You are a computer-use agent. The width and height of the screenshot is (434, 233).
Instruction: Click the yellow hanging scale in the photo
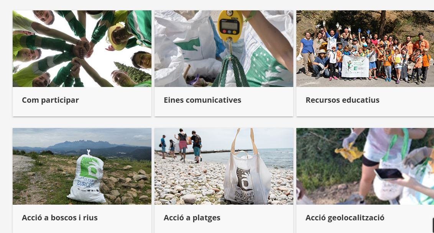(x=230, y=26)
